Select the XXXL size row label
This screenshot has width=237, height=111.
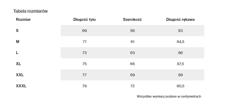(21, 86)
